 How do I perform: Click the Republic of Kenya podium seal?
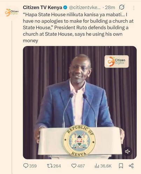79,141
